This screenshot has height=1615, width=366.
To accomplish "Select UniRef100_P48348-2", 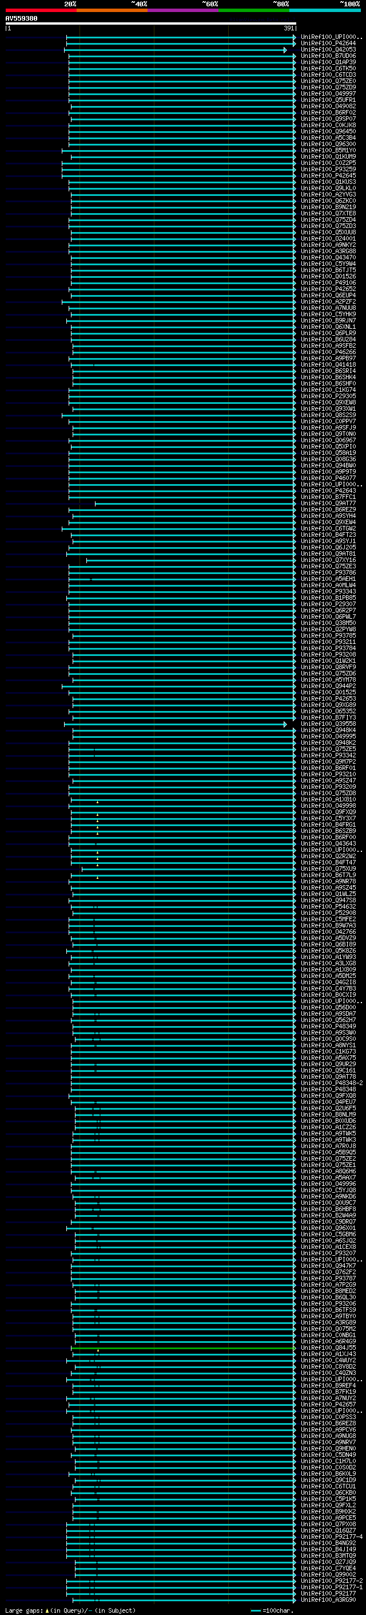I will (332, 1083).
